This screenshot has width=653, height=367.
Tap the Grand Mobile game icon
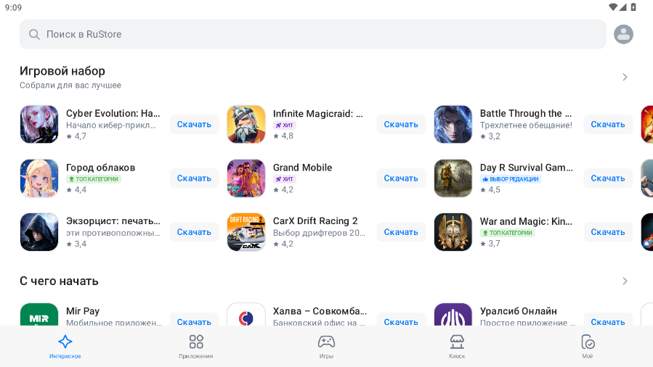click(x=246, y=178)
